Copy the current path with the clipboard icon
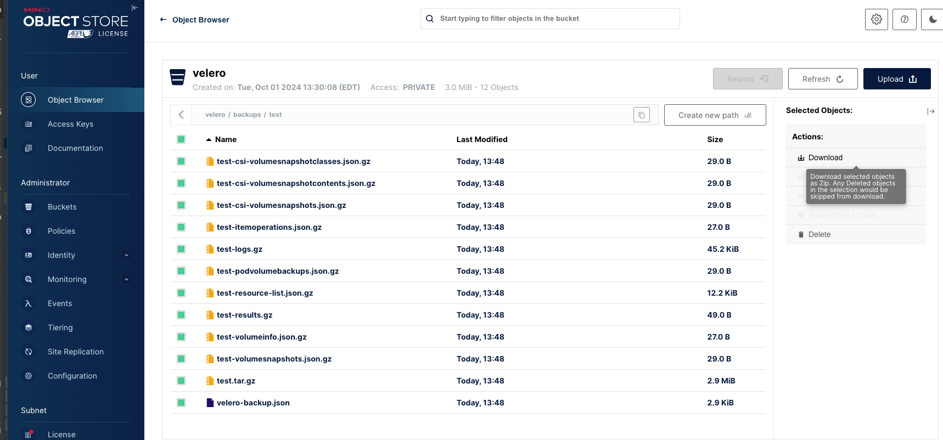 click(x=642, y=115)
